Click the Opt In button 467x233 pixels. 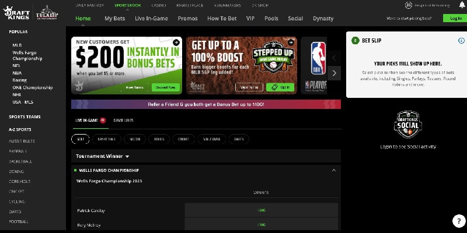(x=280, y=87)
